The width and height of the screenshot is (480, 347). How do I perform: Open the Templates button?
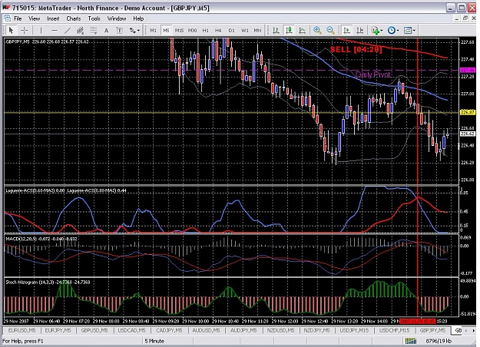(x=408, y=30)
